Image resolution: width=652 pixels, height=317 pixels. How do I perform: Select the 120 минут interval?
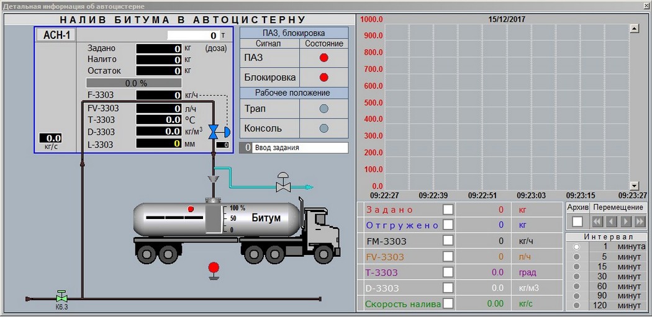576,305
